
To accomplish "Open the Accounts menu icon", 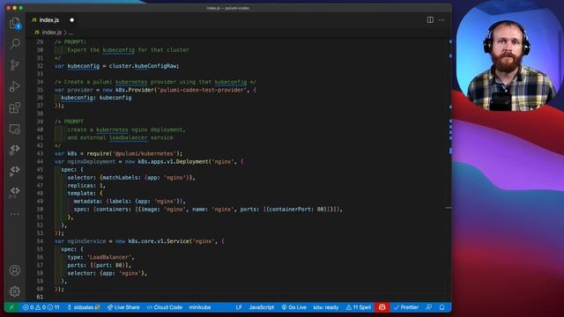I will (15, 270).
